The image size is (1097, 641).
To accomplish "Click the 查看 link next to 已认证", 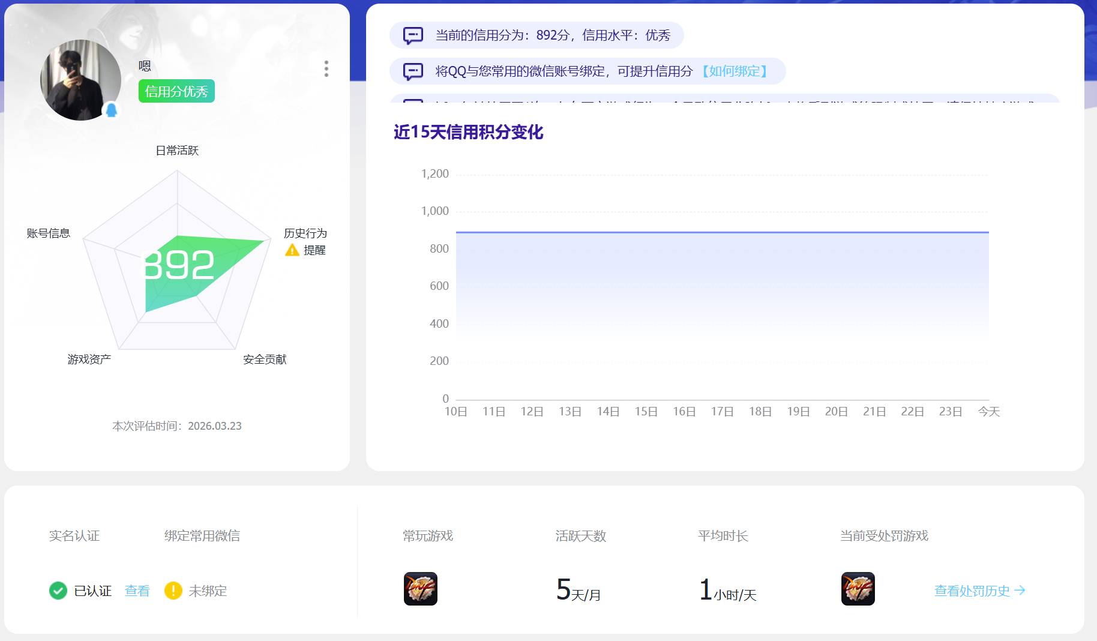I will coord(136,591).
